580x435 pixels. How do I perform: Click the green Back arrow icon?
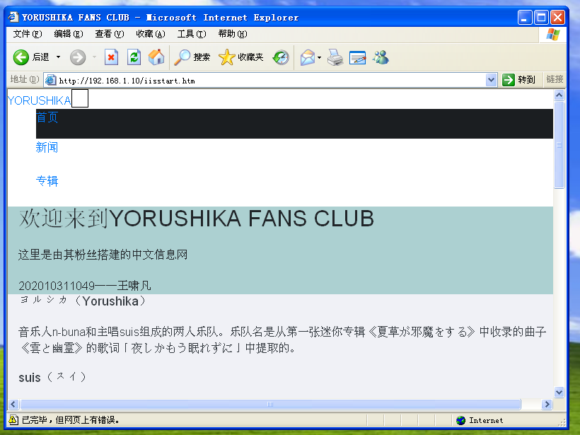[21, 57]
